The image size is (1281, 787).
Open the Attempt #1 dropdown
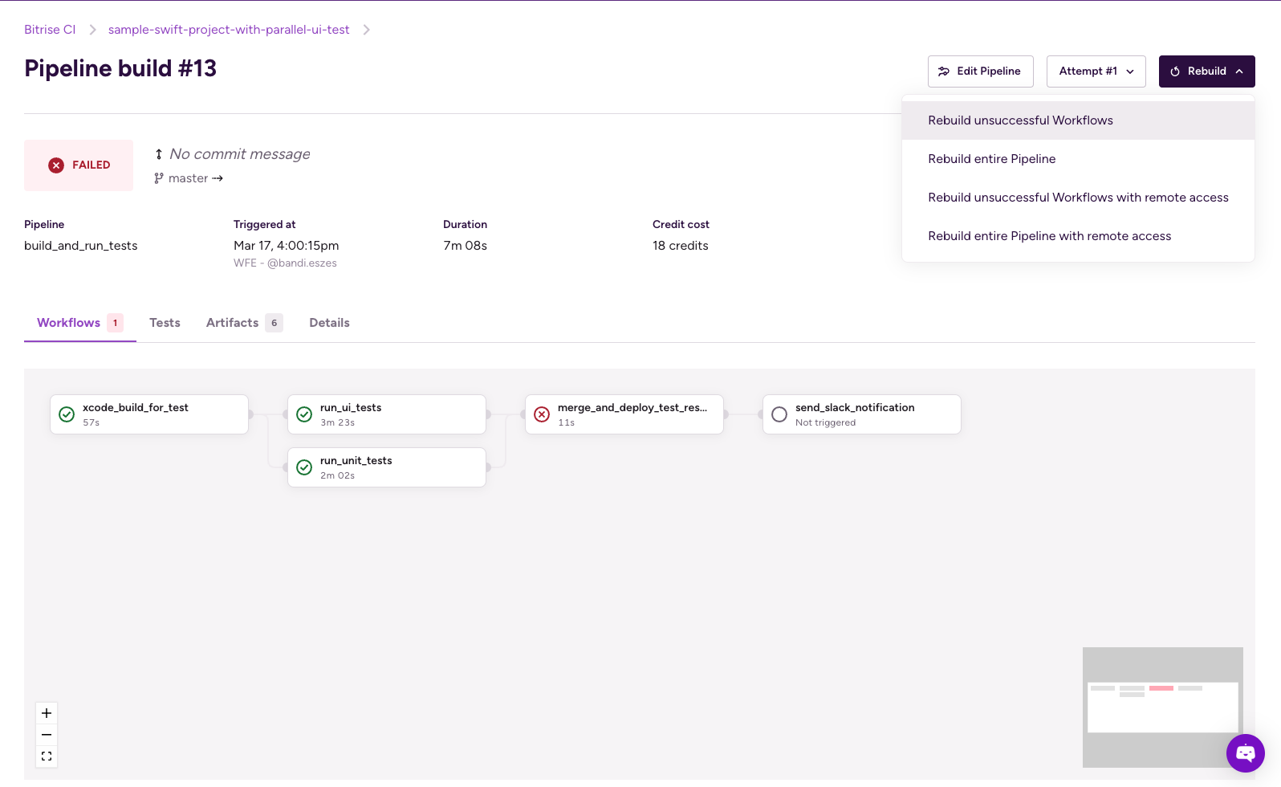coord(1096,71)
